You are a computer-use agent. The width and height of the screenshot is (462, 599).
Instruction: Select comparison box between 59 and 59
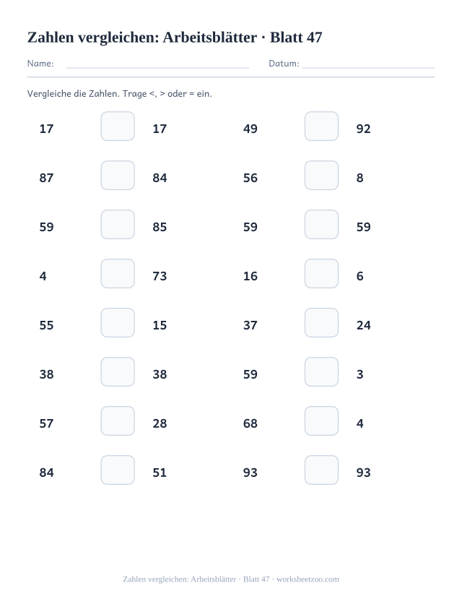(321, 224)
